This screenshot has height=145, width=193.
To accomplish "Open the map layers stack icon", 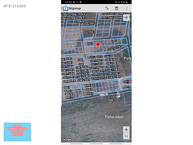I will click(117, 8).
